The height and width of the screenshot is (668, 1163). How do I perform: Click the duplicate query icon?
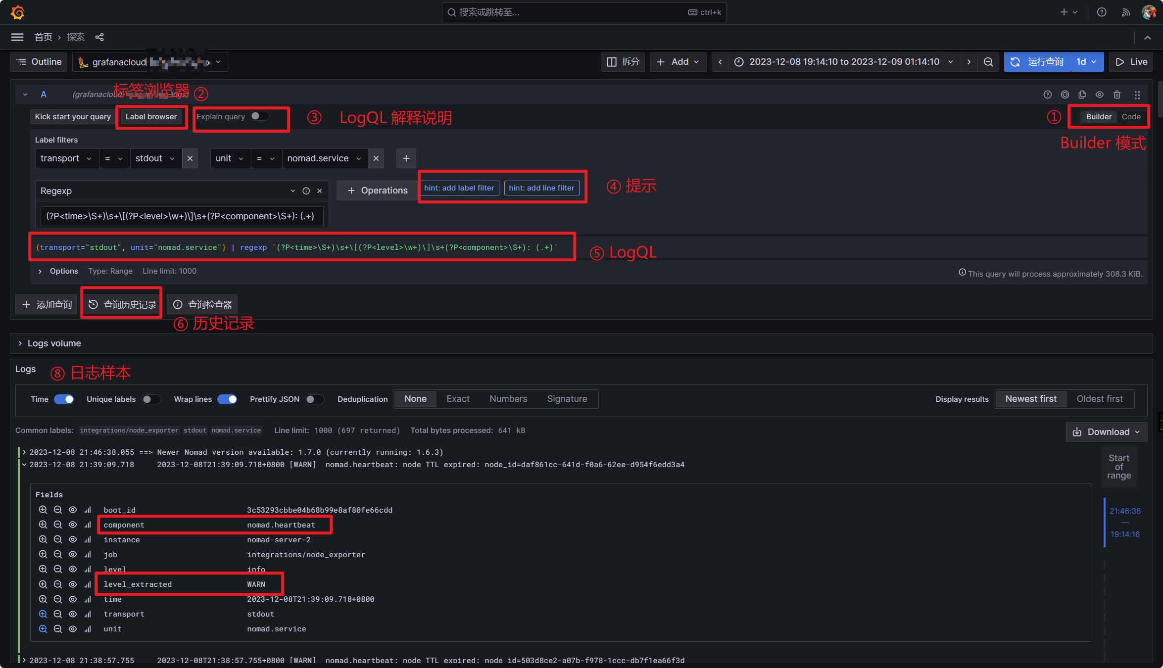pyautogui.click(x=1082, y=95)
